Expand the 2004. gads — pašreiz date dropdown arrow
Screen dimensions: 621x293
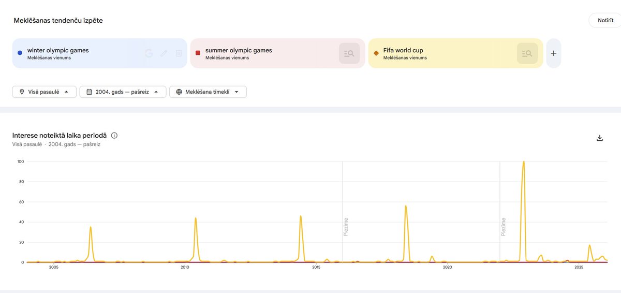click(x=156, y=92)
